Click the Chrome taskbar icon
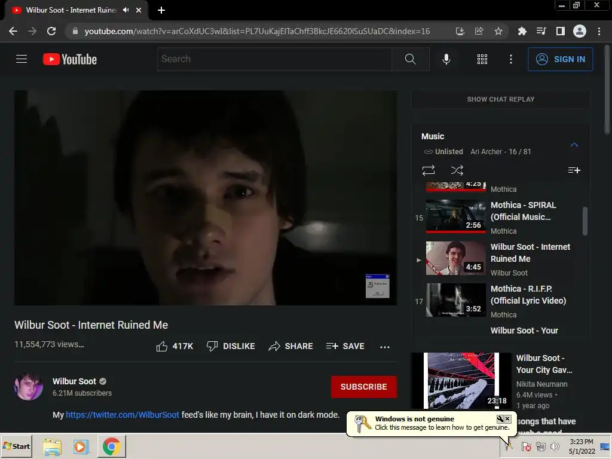 pos(111,446)
